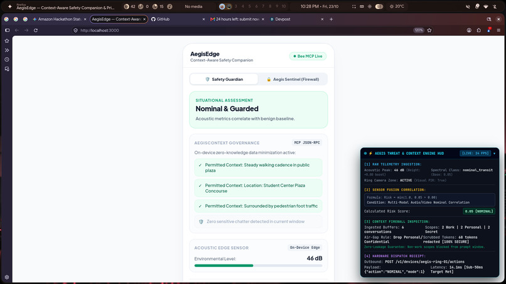Viewport: 506px width, 284px height.
Task: Open the account profile icon in toolbar
Action: (x=469, y=30)
